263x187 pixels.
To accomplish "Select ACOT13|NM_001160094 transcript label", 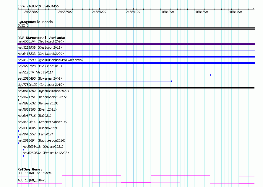I will pyautogui.click(x=35, y=173).
